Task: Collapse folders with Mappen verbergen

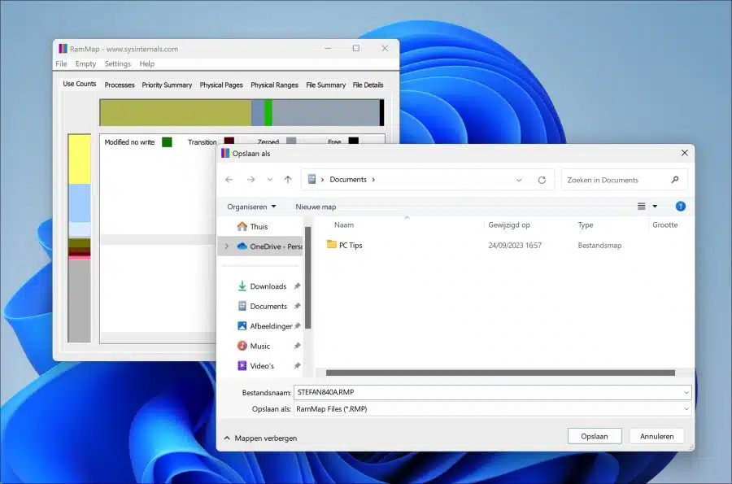Action: tap(260, 438)
